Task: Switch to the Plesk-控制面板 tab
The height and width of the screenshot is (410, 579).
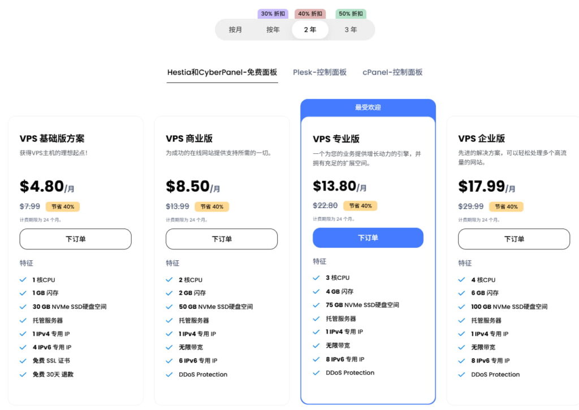Action: (x=320, y=72)
